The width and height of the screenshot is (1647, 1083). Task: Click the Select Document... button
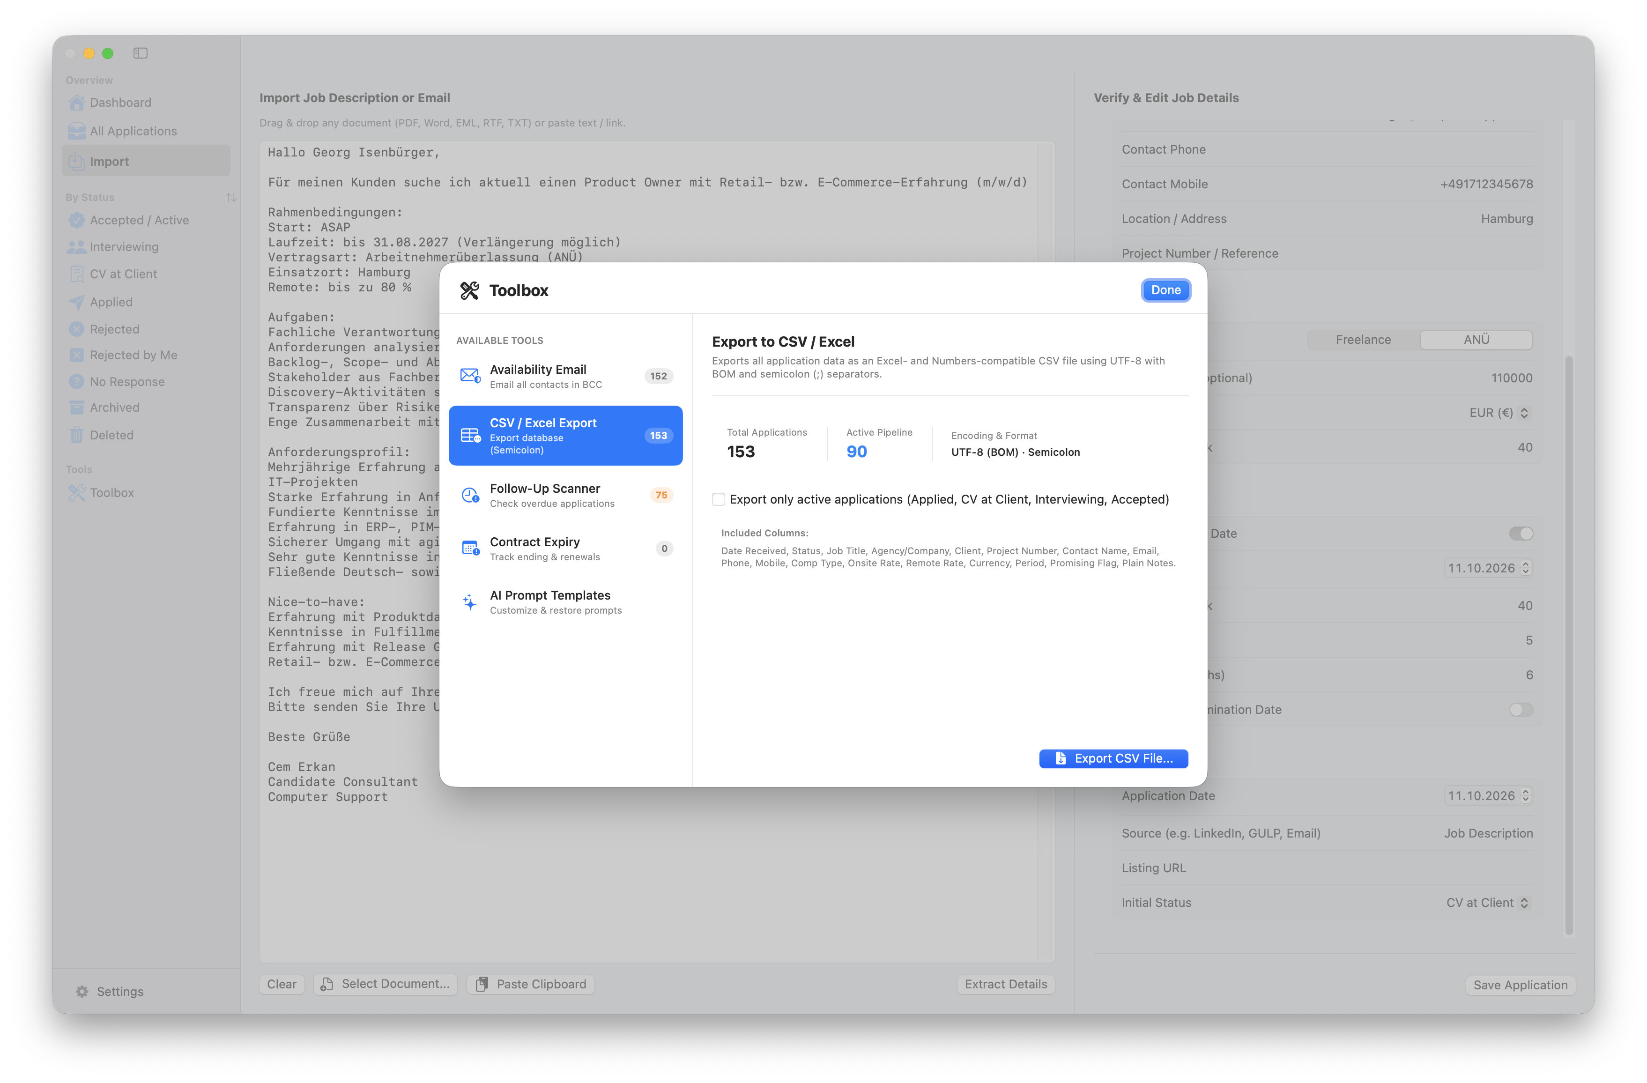[x=386, y=984]
